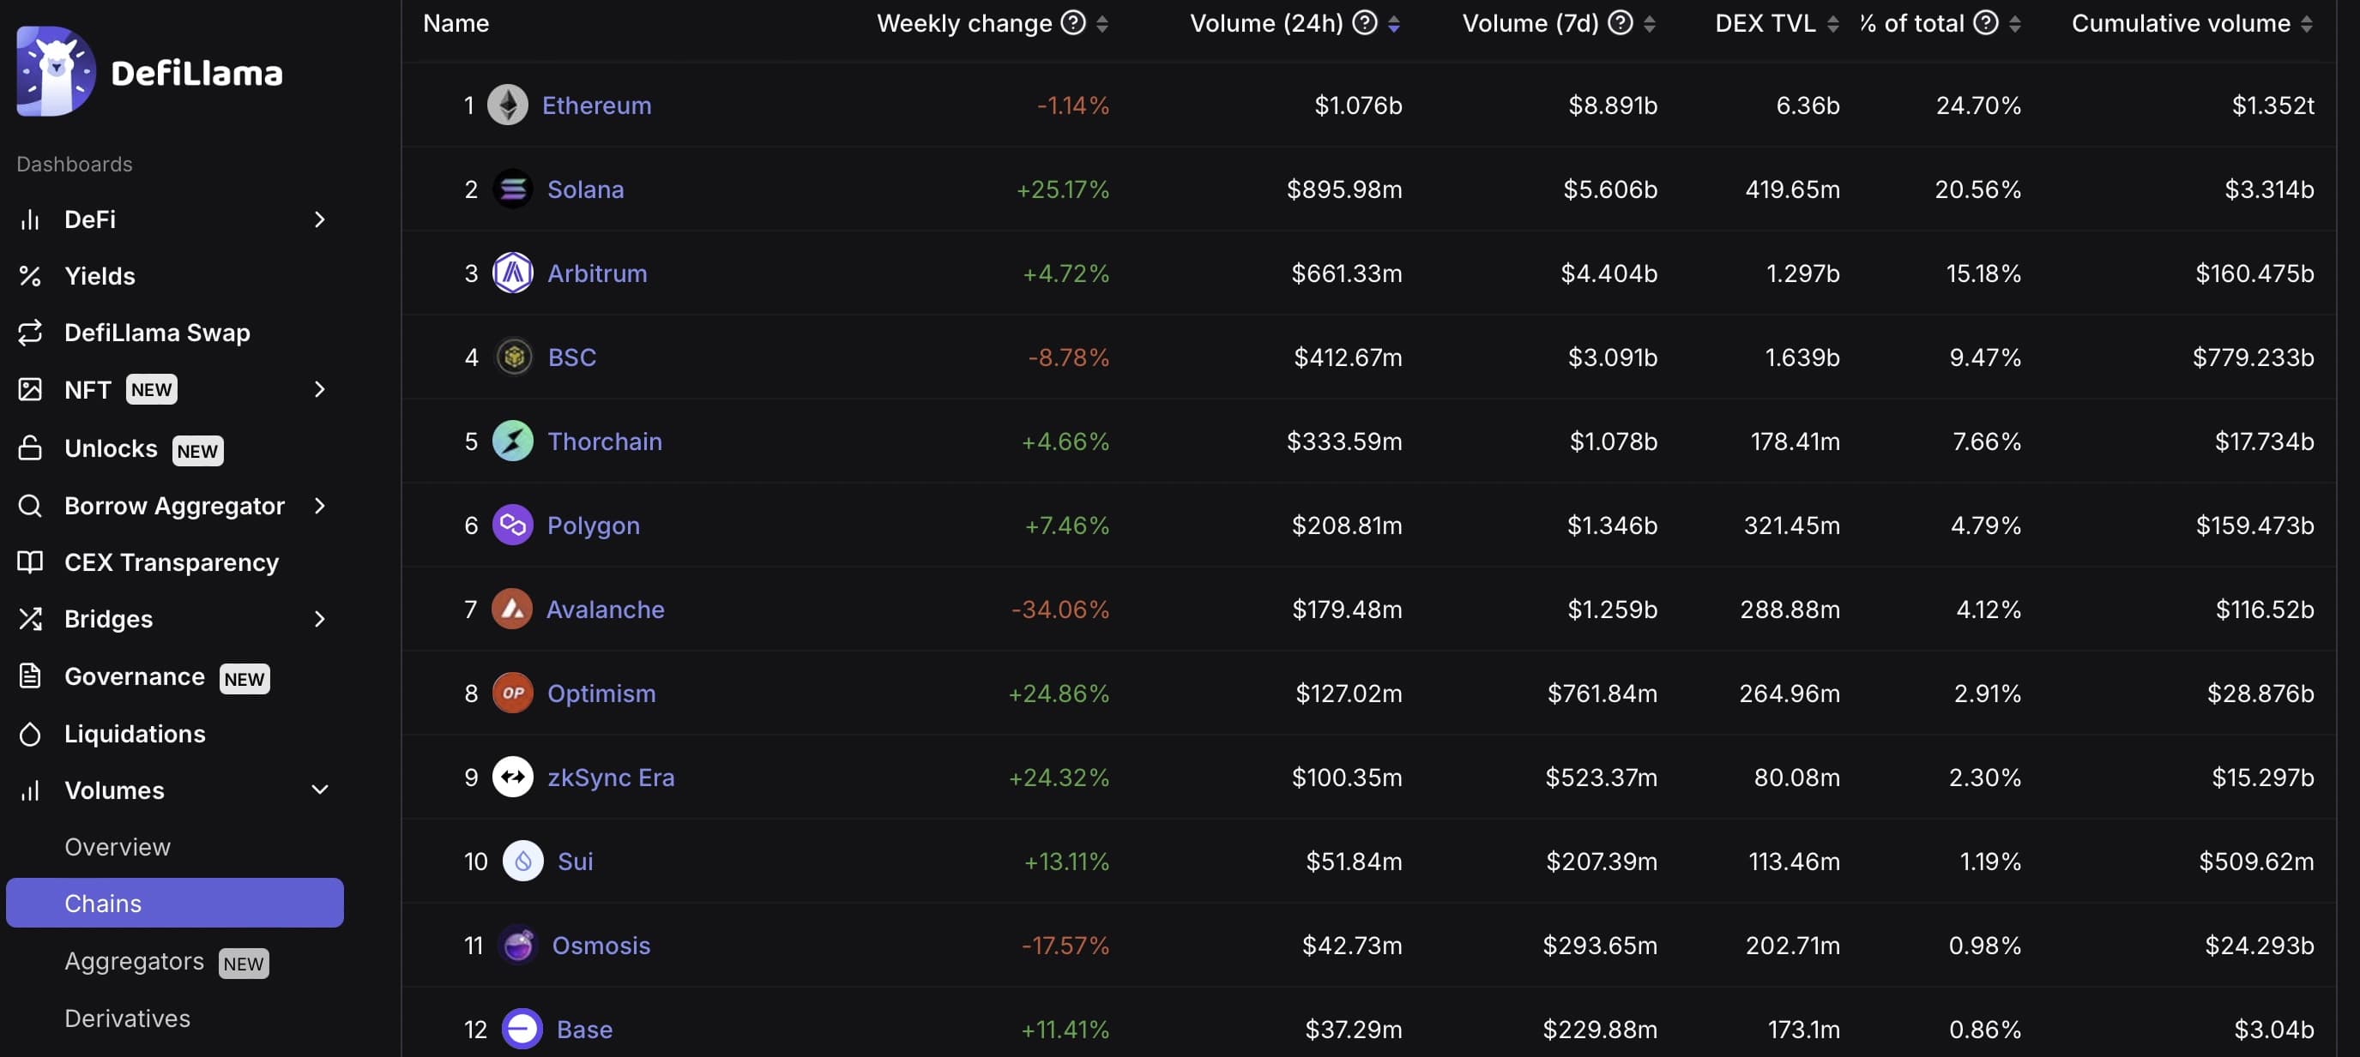Open the Base chain link
The image size is (2360, 1057).
point(584,1030)
